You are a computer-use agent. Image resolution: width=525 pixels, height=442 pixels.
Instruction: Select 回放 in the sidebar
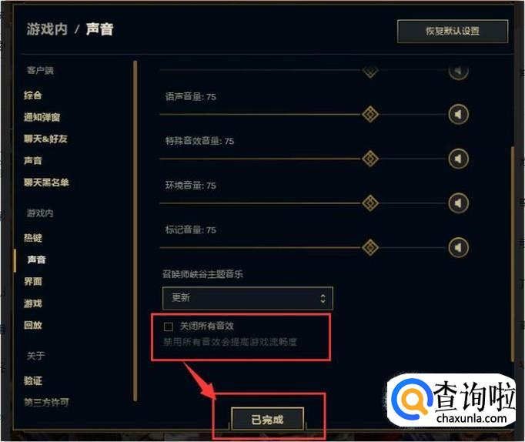pyautogui.click(x=33, y=325)
